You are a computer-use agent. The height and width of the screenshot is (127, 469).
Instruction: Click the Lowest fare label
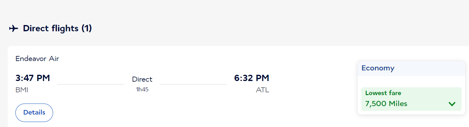(383, 93)
